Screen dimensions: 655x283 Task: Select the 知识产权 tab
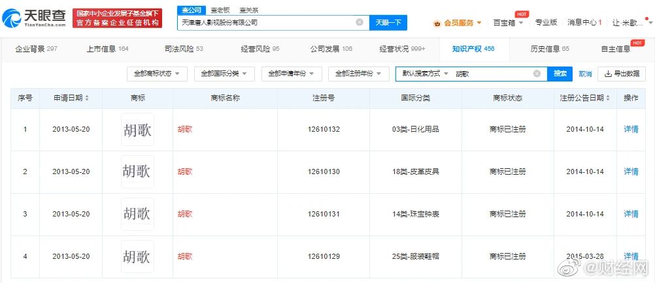tap(474, 49)
